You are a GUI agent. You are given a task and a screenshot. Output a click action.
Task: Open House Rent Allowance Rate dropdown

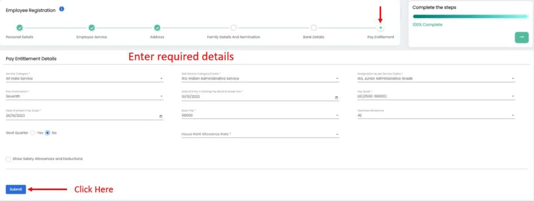[x=260, y=134]
